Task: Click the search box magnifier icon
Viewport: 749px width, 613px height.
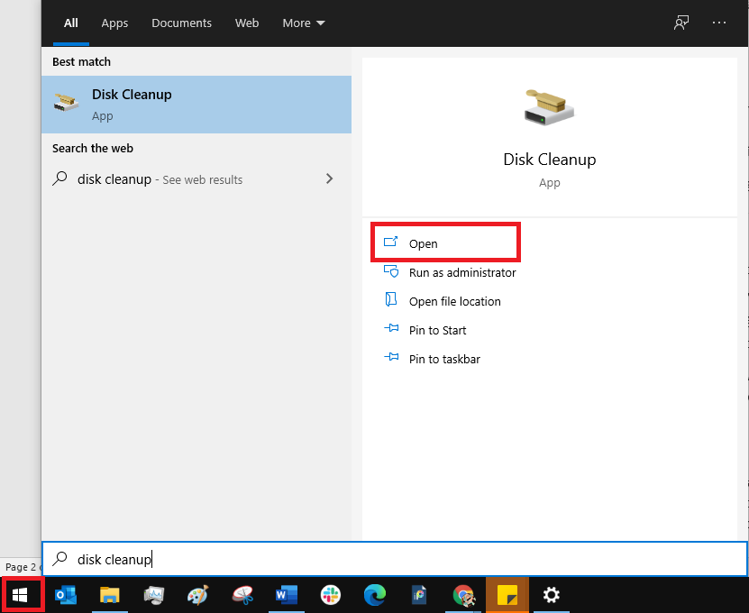Action: point(59,558)
